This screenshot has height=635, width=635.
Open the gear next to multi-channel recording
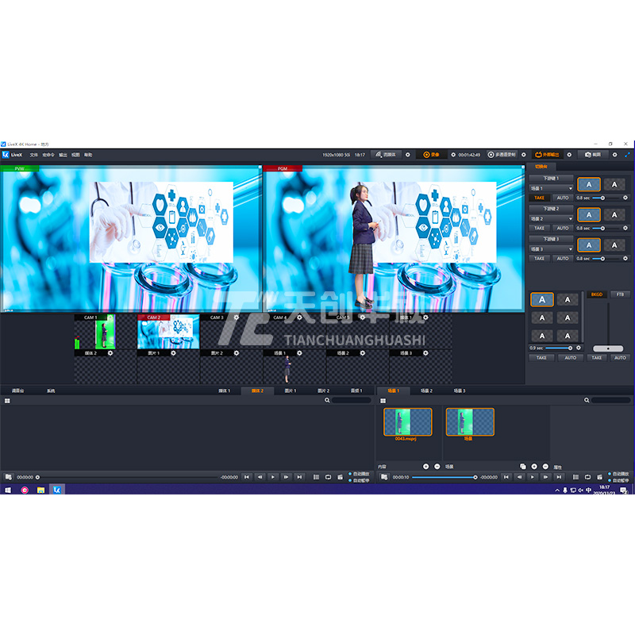pos(524,155)
